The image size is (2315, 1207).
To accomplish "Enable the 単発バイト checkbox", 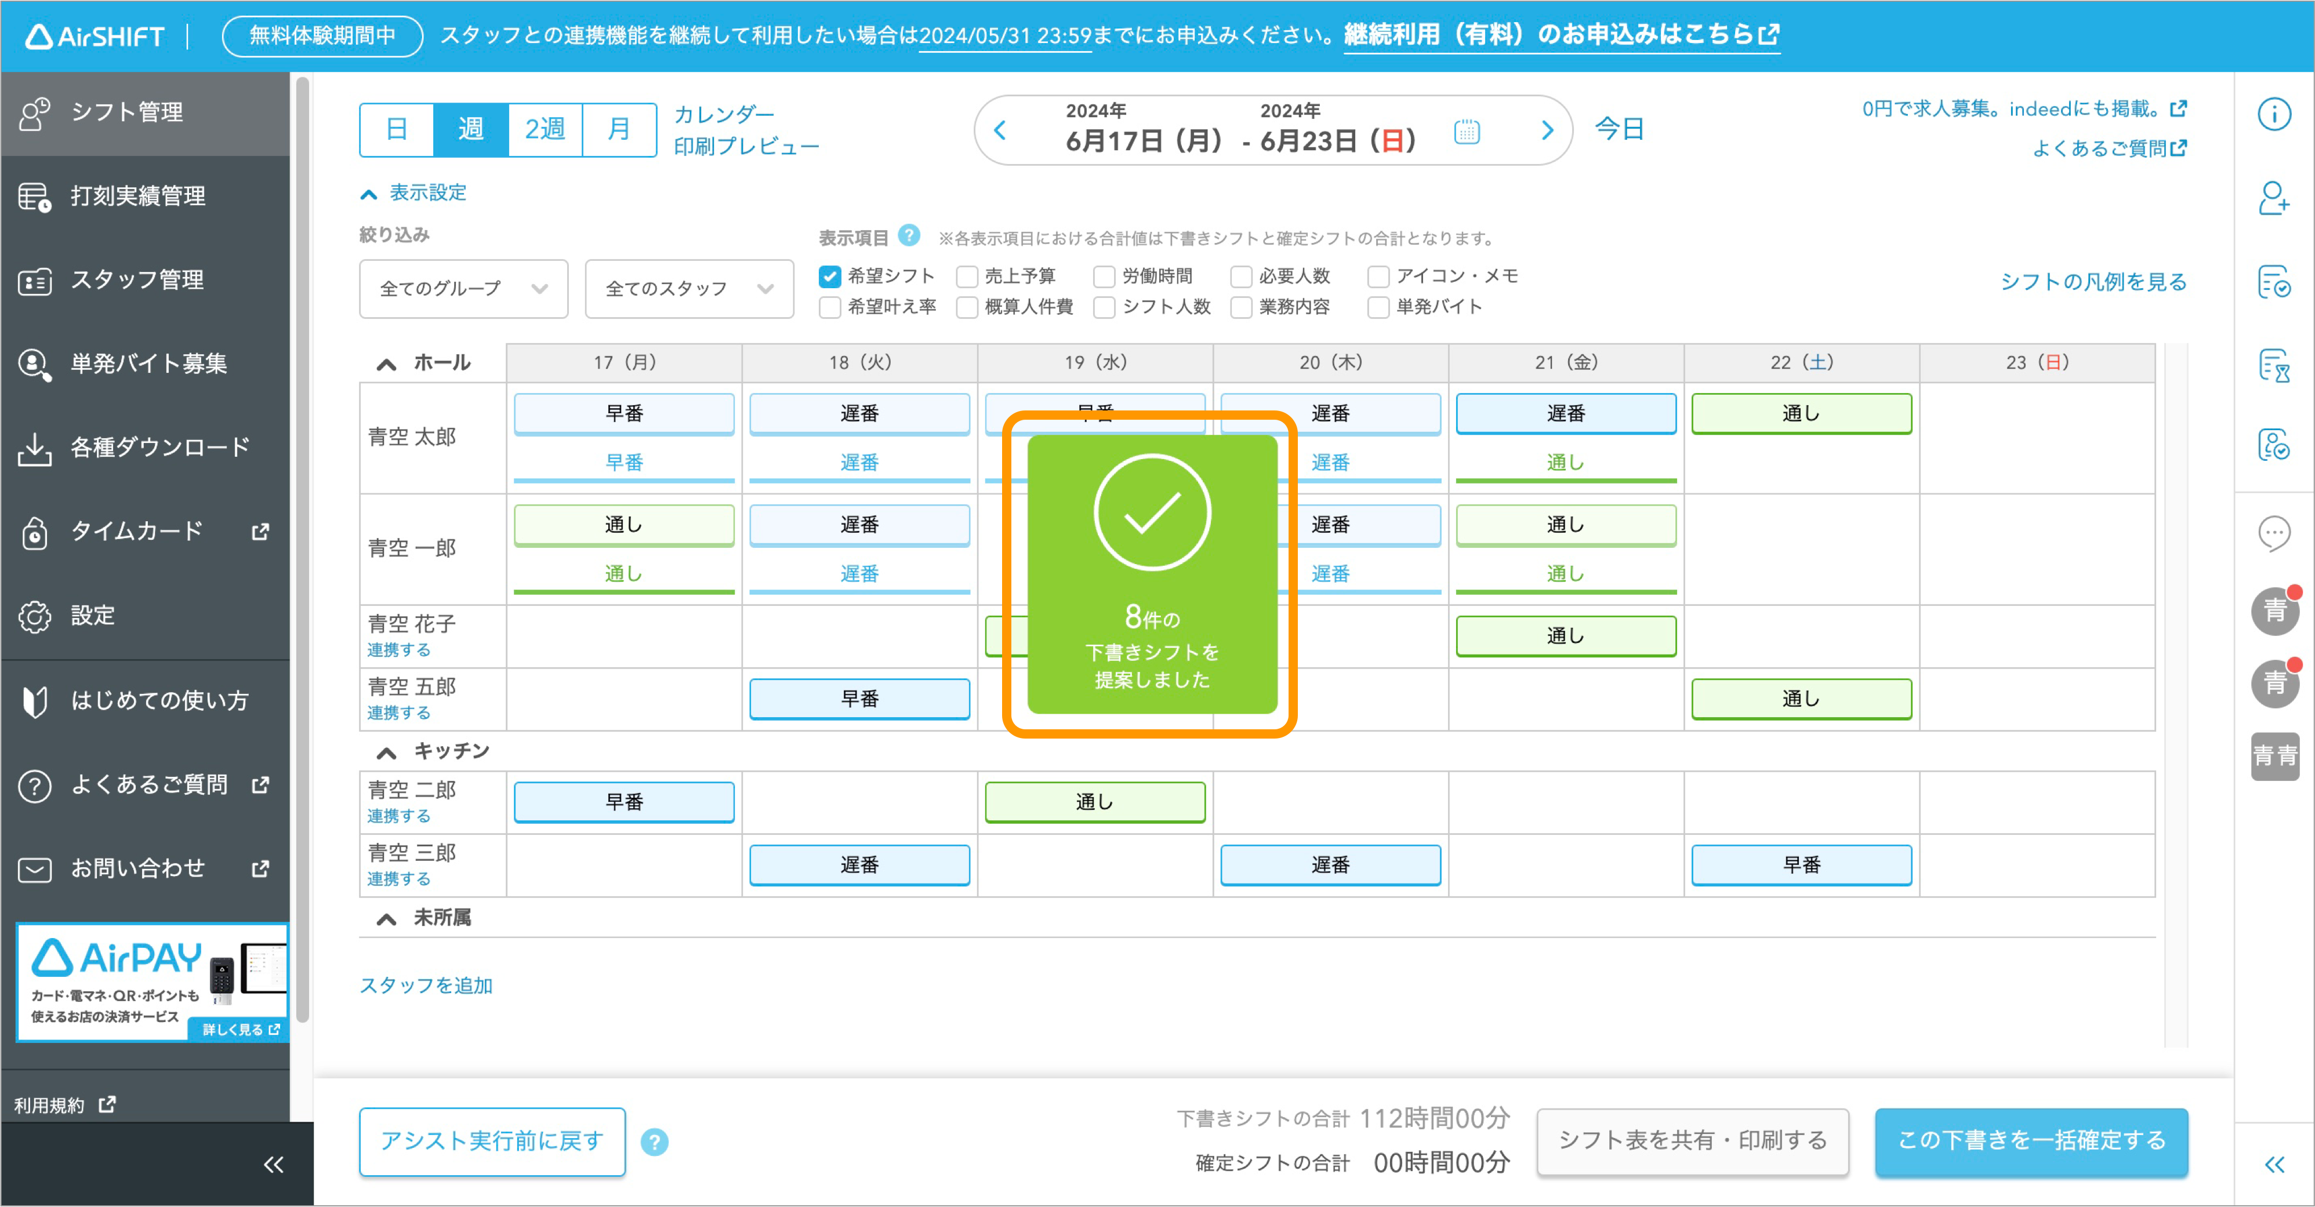I will (1378, 307).
